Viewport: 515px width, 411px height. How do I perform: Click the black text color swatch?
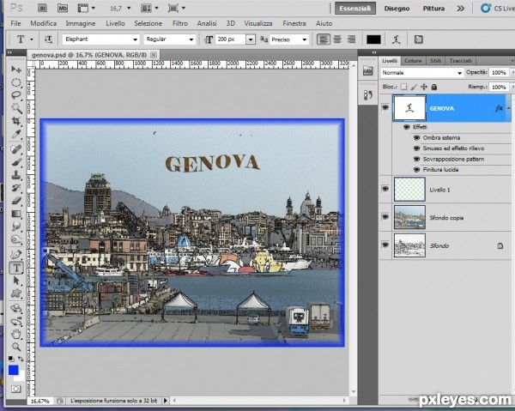pos(373,39)
